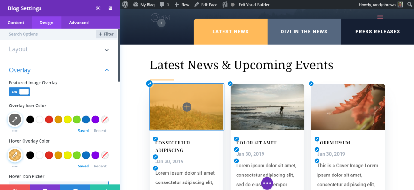This screenshot has width=414, height=190.
Task: Open the Divi In The News tab
Action: pos(304,31)
